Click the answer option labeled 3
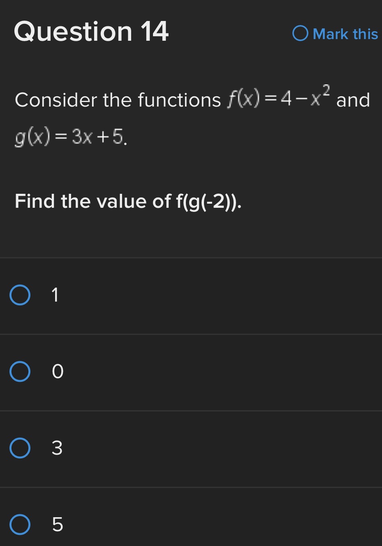The image size is (382, 546). (58, 448)
